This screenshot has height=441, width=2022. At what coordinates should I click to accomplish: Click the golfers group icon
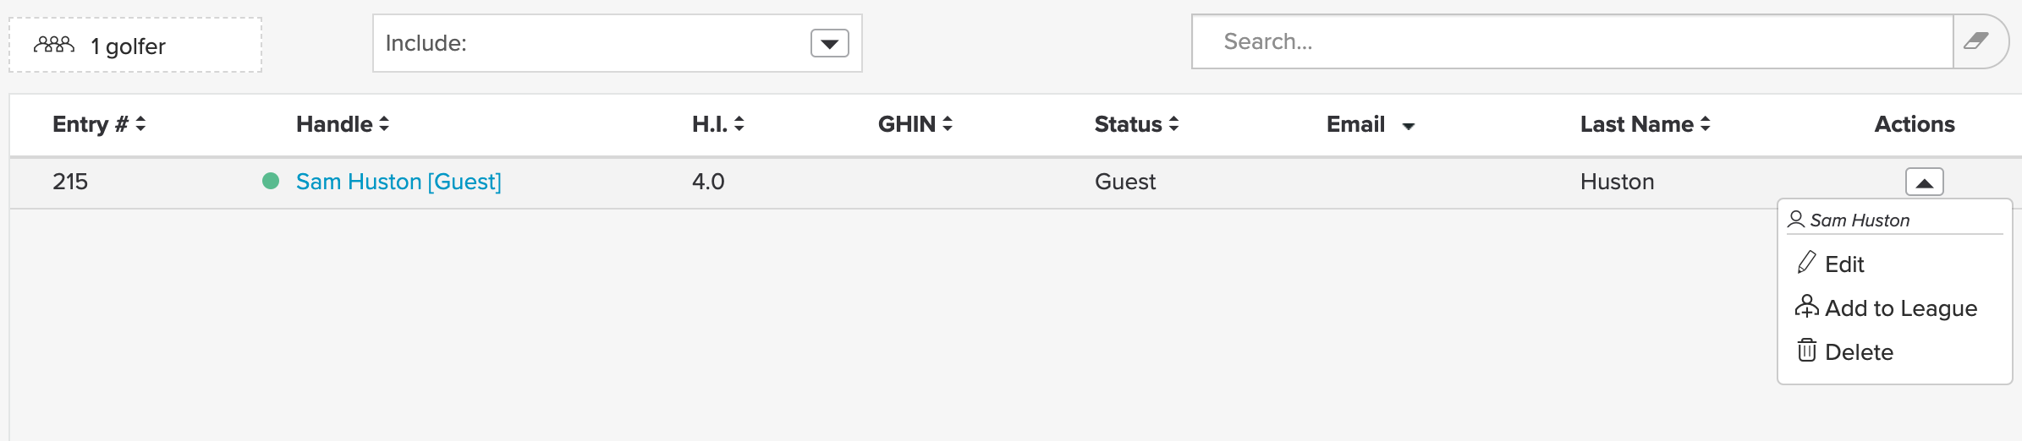coord(54,45)
